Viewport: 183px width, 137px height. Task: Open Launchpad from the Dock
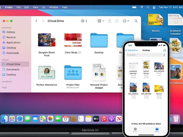(12, 119)
